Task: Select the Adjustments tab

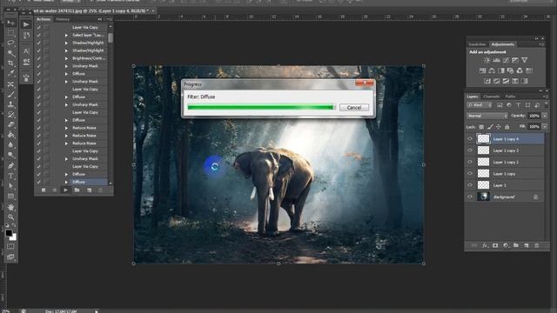Action: coord(503,44)
